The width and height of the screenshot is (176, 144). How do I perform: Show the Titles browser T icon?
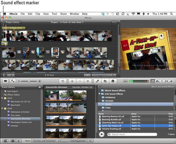162,81
